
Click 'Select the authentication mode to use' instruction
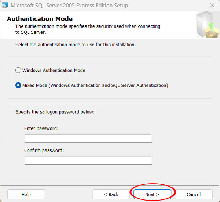point(76,45)
